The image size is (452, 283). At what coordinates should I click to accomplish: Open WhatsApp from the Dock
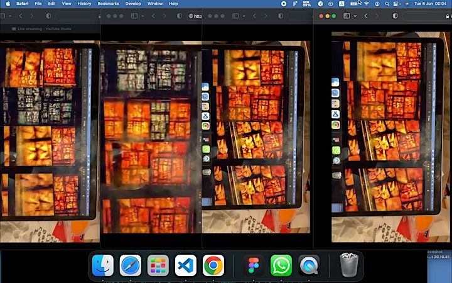pyautogui.click(x=281, y=265)
